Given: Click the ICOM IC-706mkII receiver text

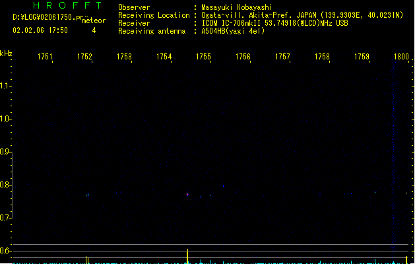Looking at the screenshot, I should (x=274, y=23).
